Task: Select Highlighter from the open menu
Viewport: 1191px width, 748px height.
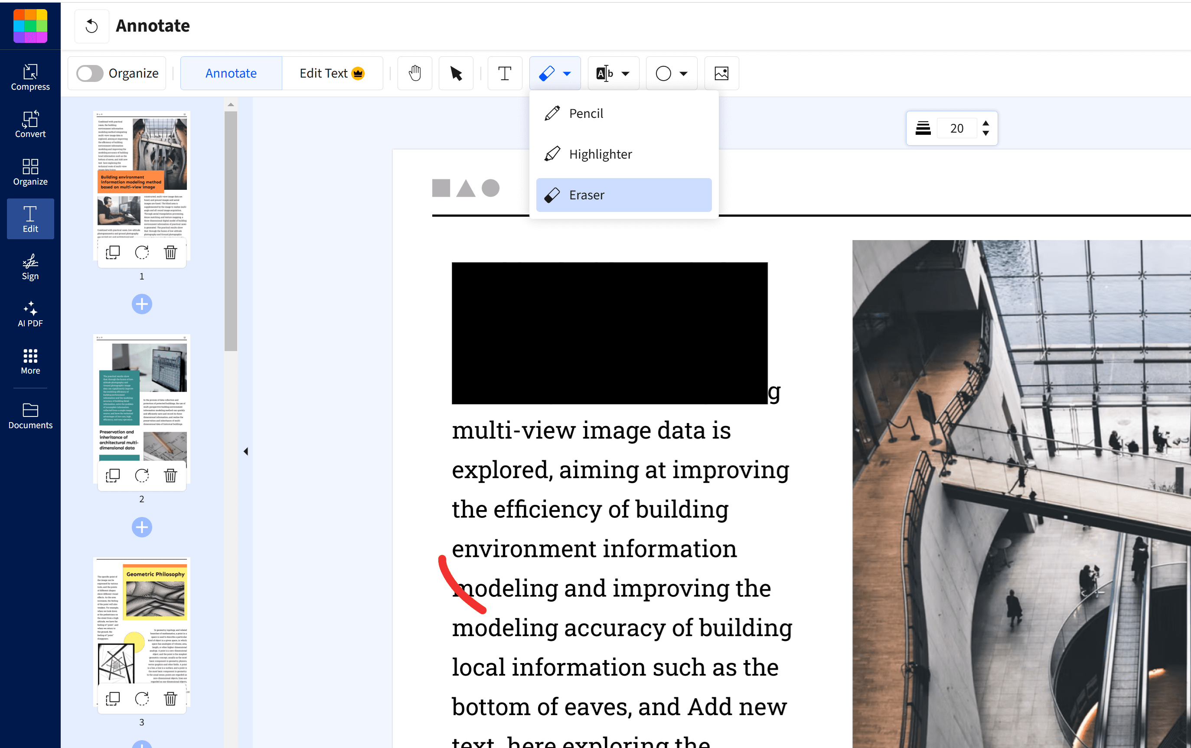Action: pos(600,153)
